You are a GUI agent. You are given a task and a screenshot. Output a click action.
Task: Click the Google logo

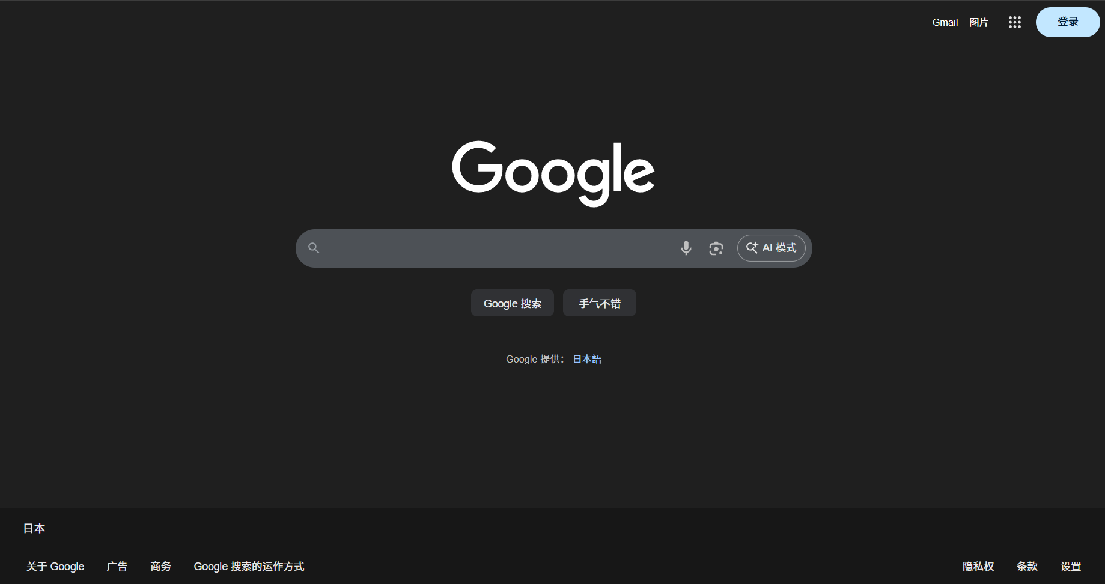pos(553,173)
